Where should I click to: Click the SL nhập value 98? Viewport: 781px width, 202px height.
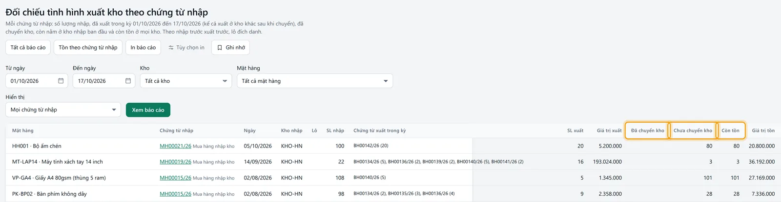click(x=341, y=194)
